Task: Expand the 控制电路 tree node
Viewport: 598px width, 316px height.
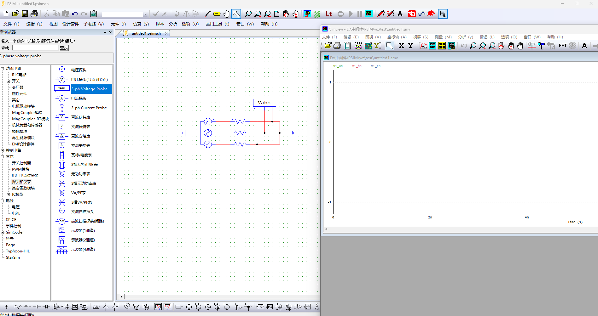Action: (x=3, y=150)
